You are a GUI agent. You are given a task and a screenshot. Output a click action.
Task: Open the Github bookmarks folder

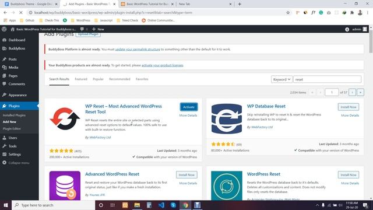(27, 20)
